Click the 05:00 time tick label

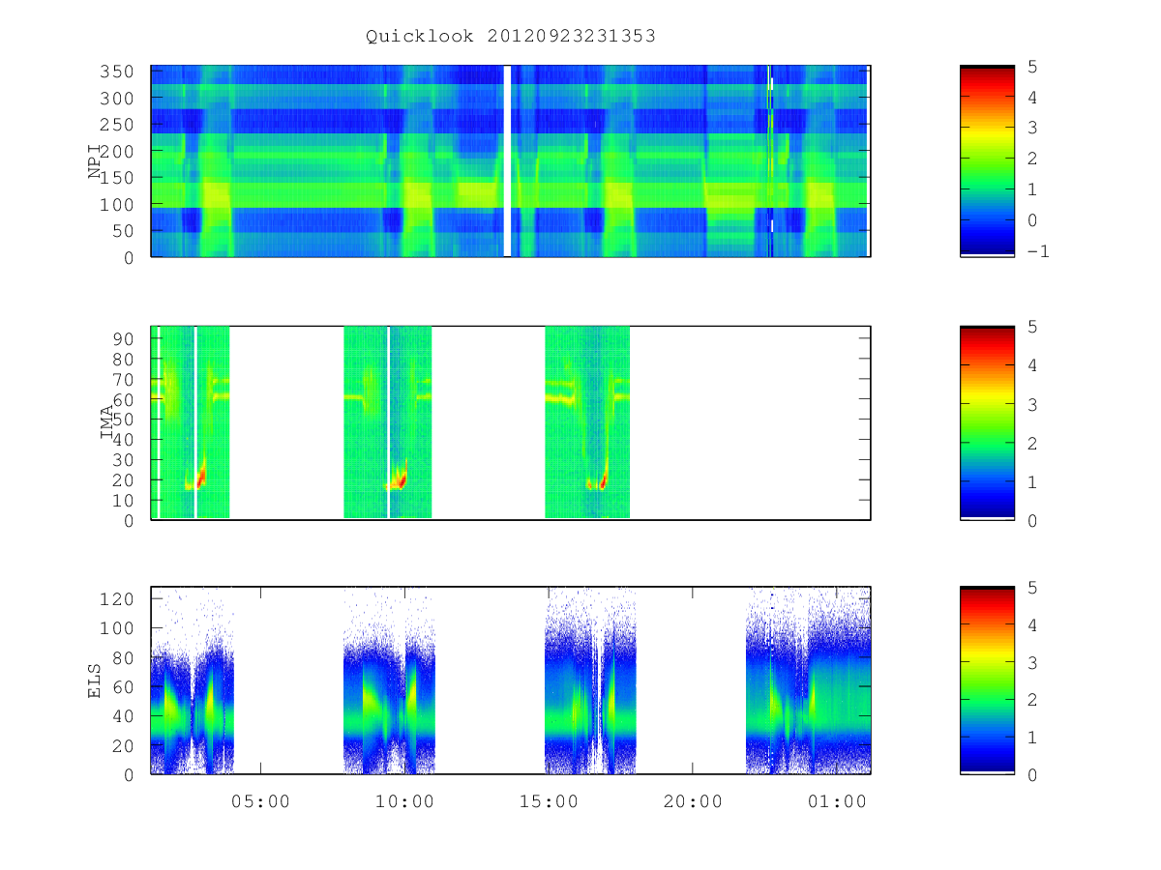pos(260,801)
